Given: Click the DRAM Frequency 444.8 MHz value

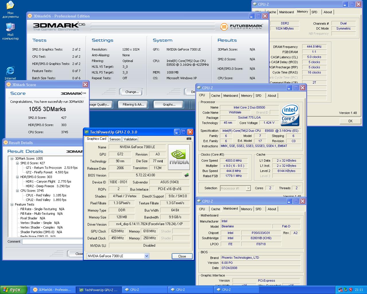Looking at the screenshot, I should pos(314,47).
